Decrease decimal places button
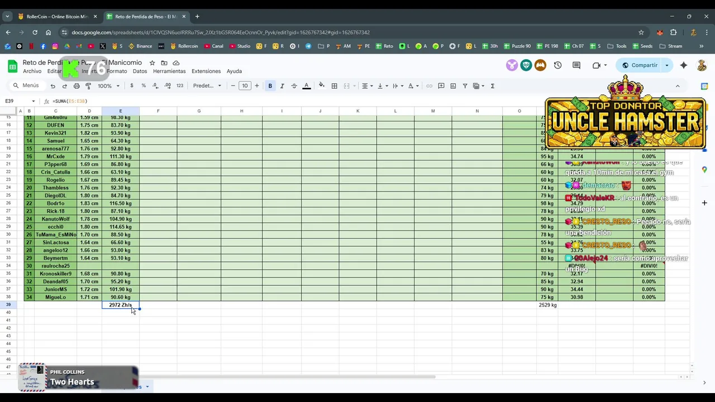 point(156,86)
